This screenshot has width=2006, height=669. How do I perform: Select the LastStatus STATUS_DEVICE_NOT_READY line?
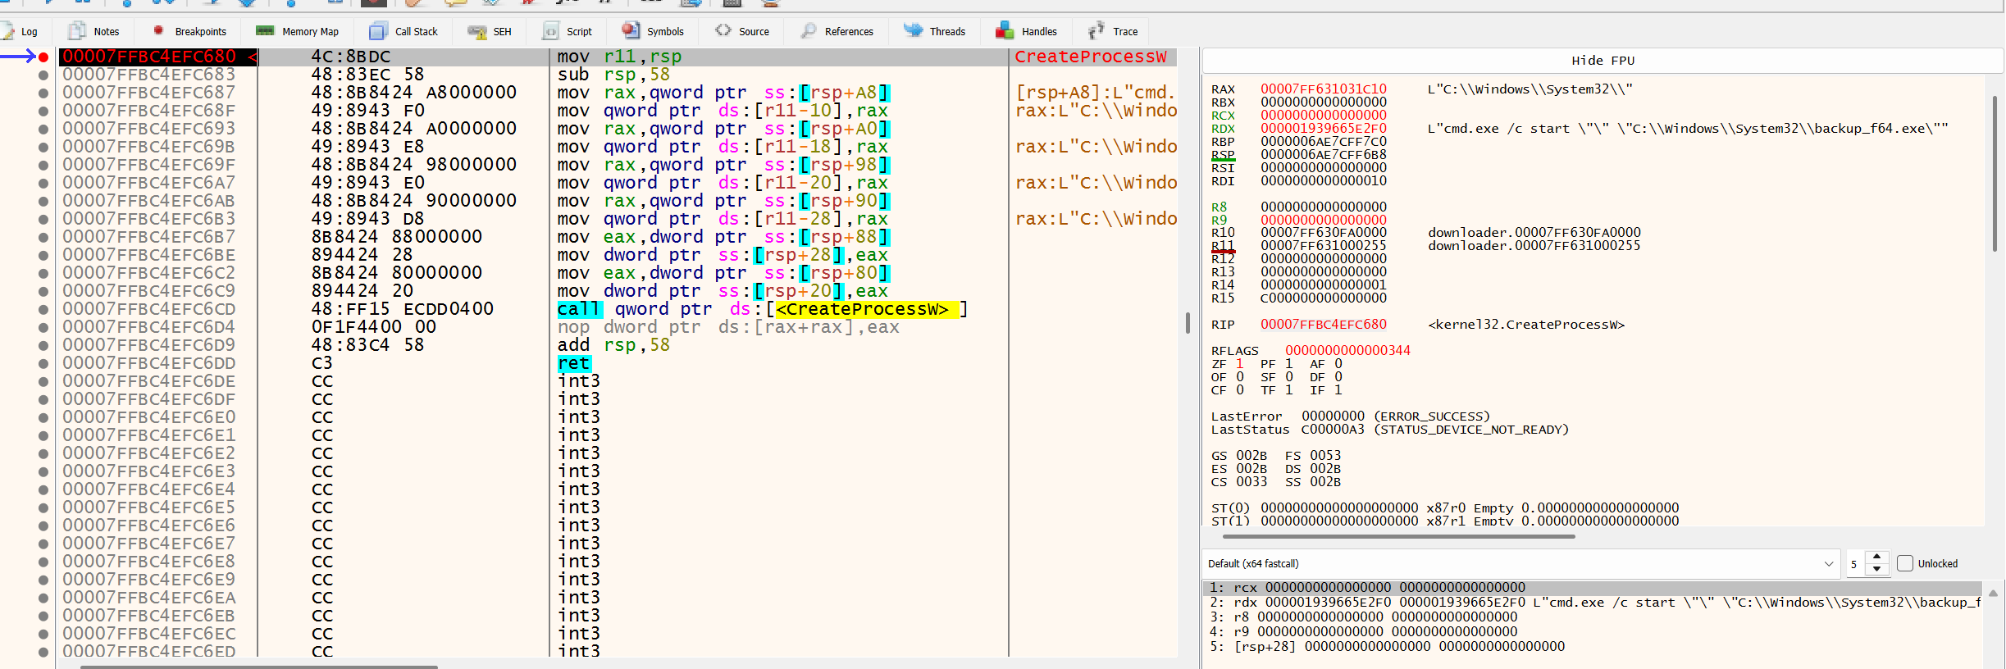click(x=1389, y=430)
